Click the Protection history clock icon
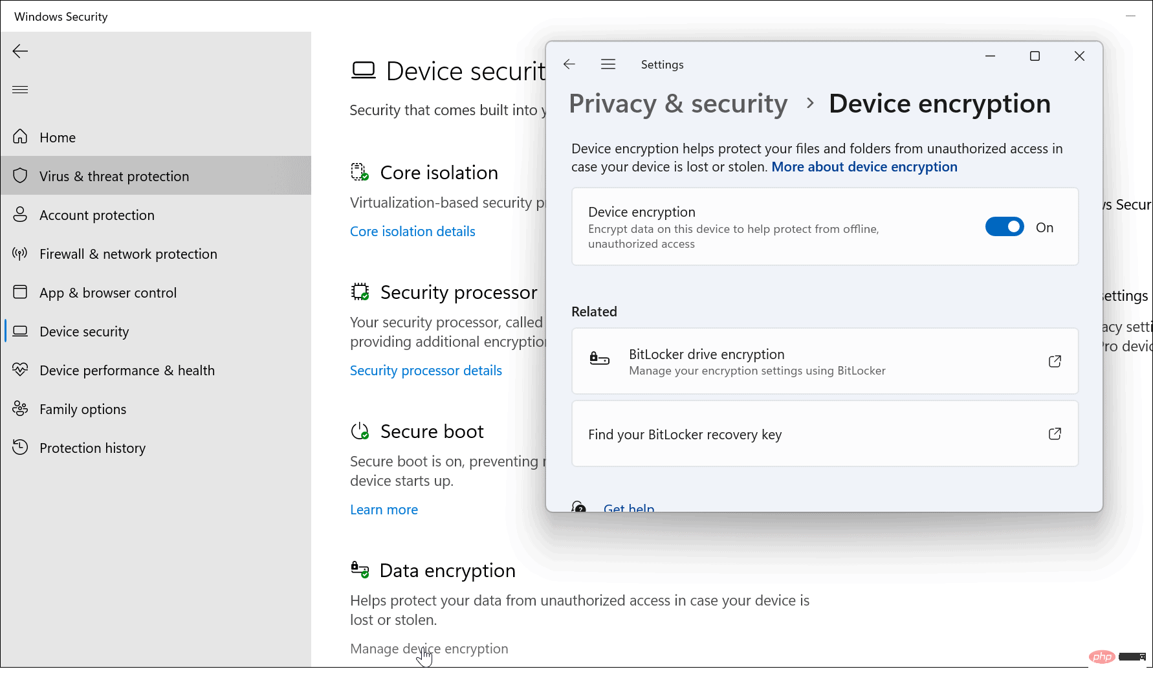The width and height of the screenshot is (1153, 678). click(20, 448)
